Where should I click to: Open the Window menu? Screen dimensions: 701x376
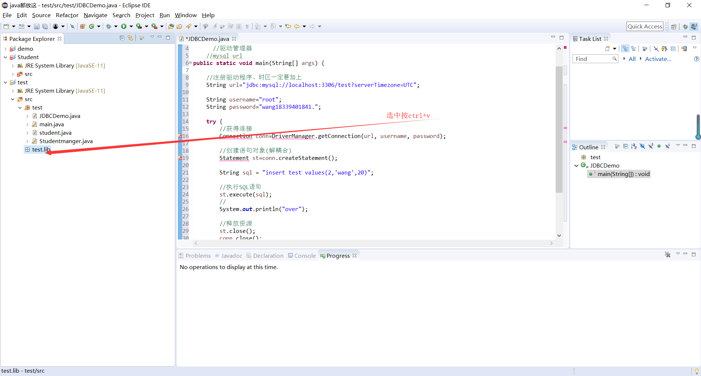pos(185,15)
